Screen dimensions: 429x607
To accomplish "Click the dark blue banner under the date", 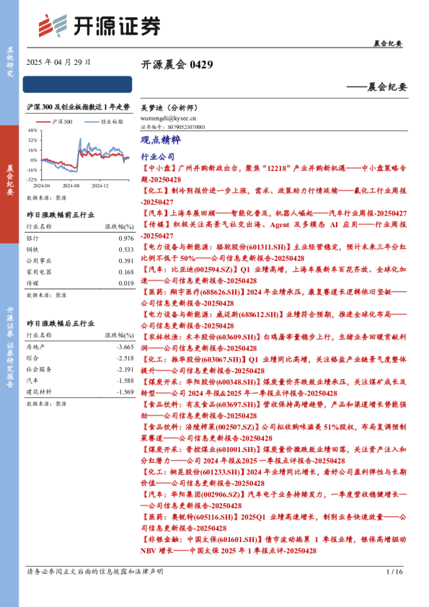I will (x=77, y=84).
